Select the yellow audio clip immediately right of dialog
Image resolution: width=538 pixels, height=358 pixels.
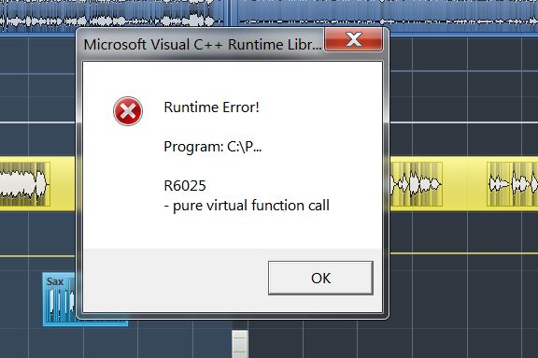point(417,184)
